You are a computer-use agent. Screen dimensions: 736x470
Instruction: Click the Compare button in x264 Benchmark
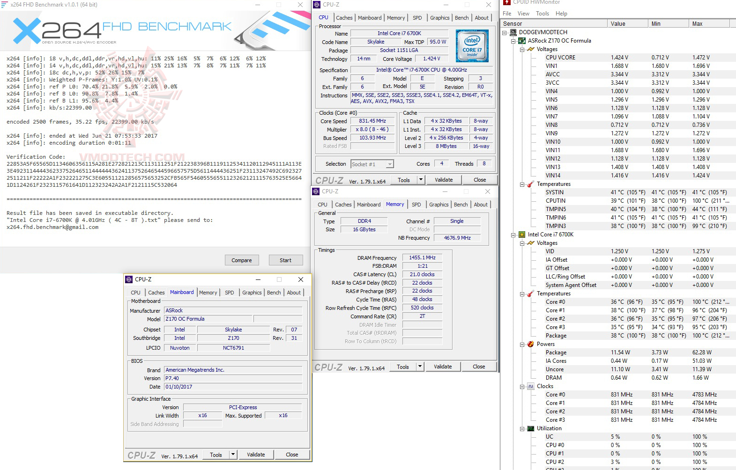[x=242, y=260]
